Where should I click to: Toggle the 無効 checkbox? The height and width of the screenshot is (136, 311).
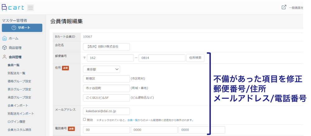[85, 120]
